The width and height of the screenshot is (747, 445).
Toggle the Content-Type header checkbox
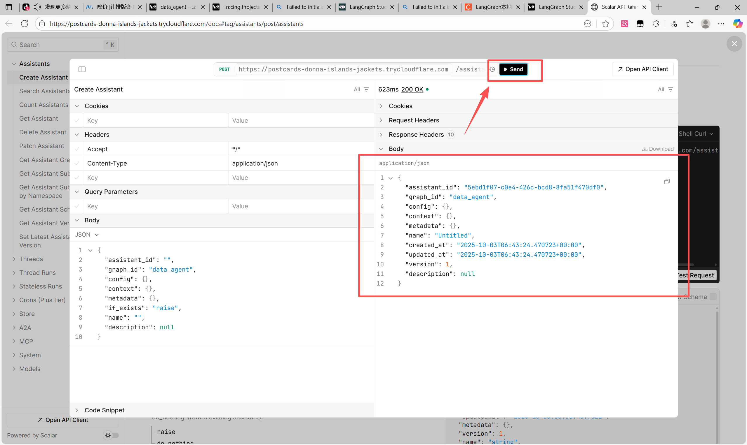(x=77, y=163)
